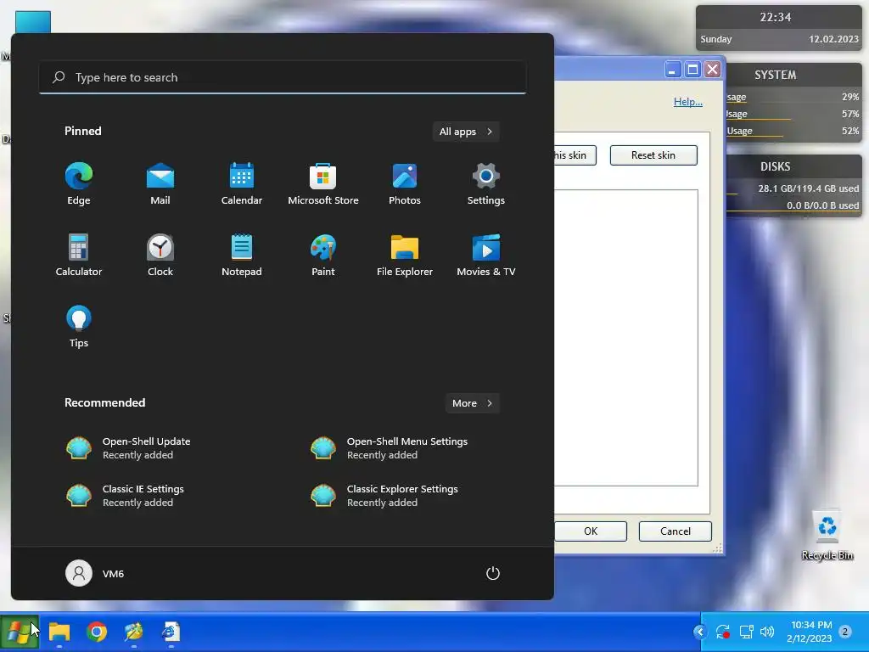Click the Pinned section heading
Image resolution: width=869 pixels, height=652 pixels.
(x=82, y=131)
